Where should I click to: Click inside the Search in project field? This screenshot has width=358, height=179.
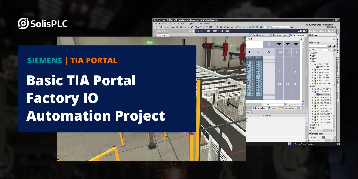point(281,27)
